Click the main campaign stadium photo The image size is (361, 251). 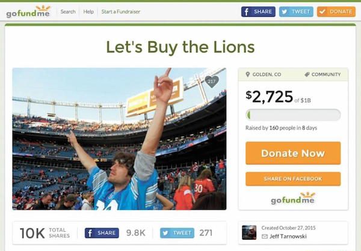(x=119, y=139)
